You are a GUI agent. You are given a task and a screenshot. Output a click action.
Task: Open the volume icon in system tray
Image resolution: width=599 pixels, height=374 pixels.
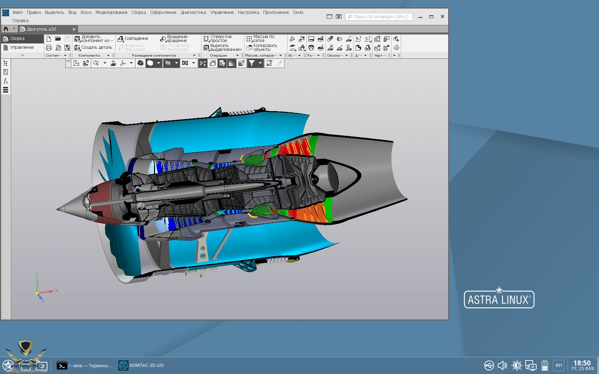pos(502,365)
